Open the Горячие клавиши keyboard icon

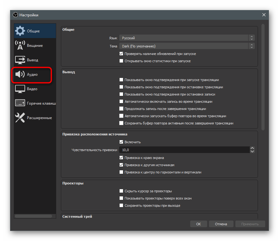20,103
